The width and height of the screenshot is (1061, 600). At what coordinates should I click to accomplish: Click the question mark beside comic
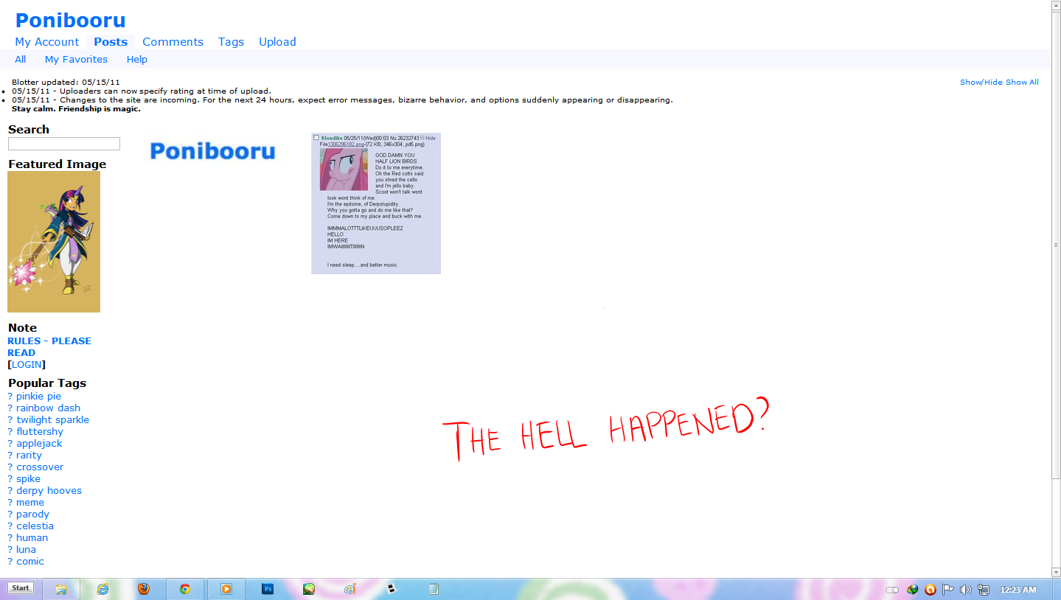point(10,562)
